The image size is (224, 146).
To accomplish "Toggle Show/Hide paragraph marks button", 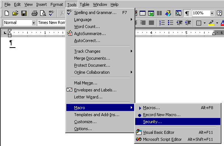I will coord(187,13).
